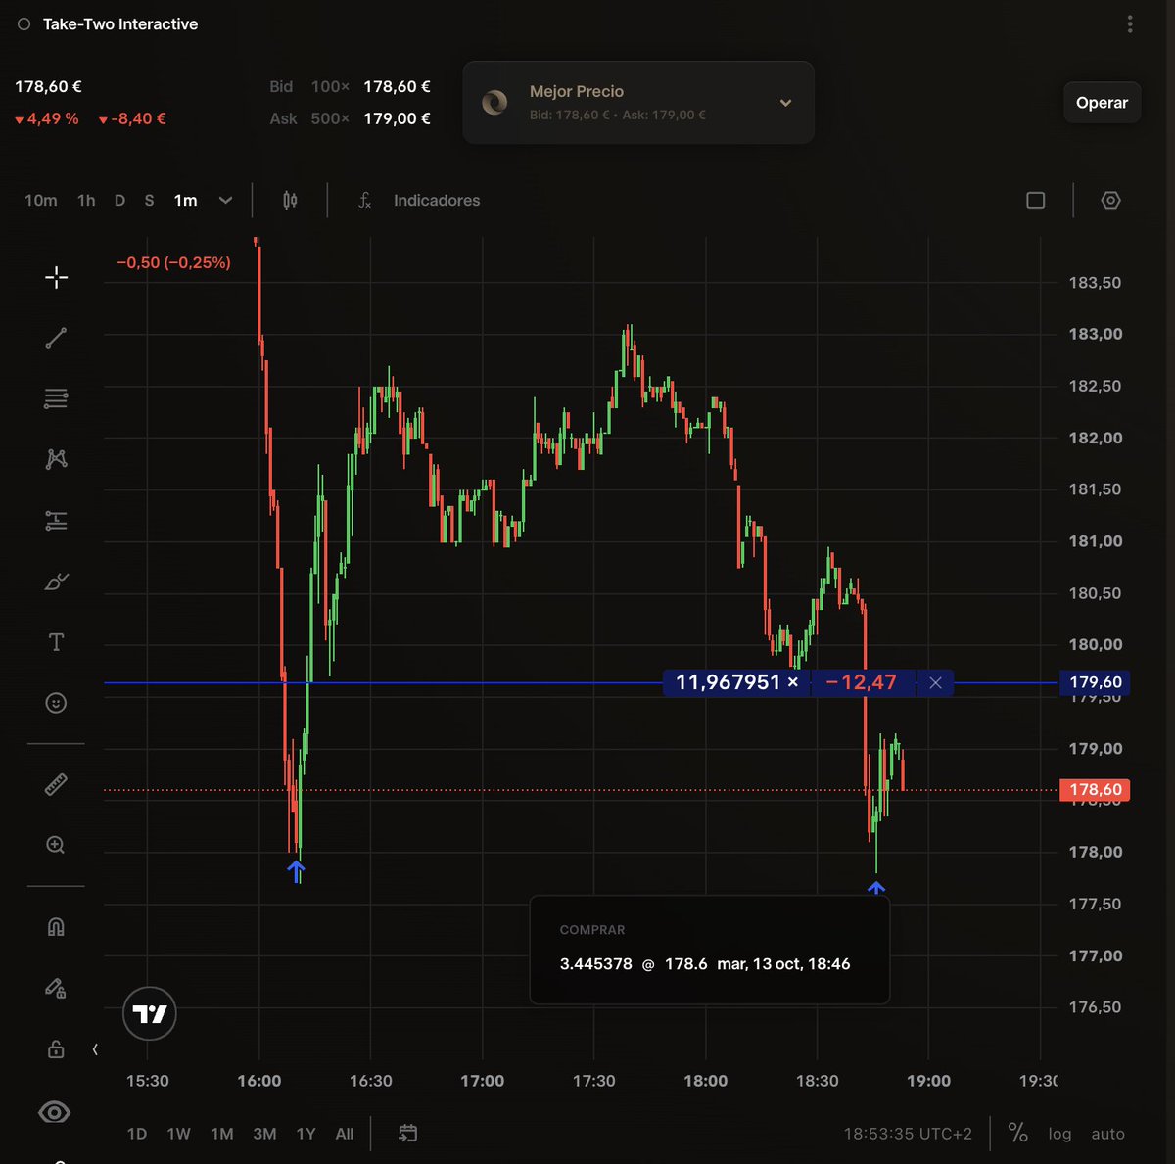Close the position line with X

click(x=935, y=682)
